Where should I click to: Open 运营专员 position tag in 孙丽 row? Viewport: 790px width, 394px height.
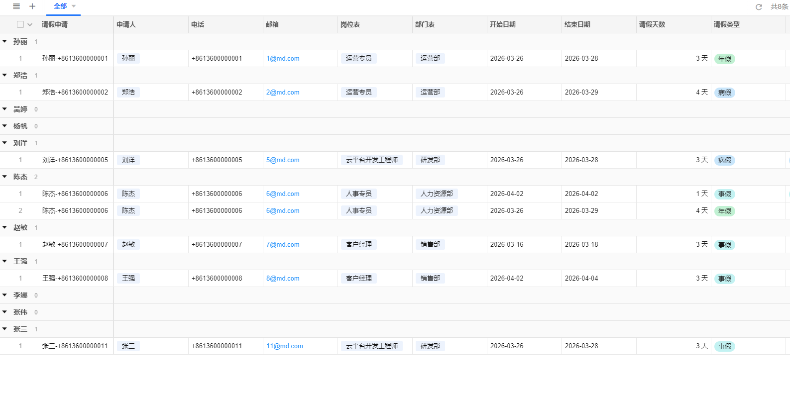(359, 59)
